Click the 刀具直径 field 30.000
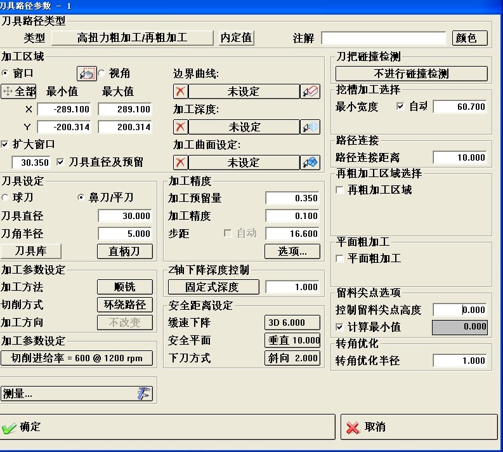Viewport: 503px width, 452px height. pos(125,216)
